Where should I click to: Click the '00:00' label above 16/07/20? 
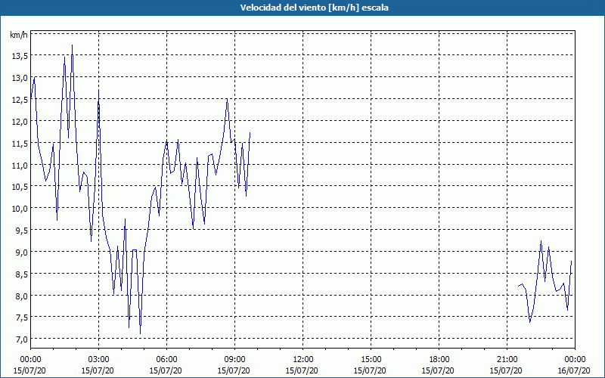coord(575,360)
